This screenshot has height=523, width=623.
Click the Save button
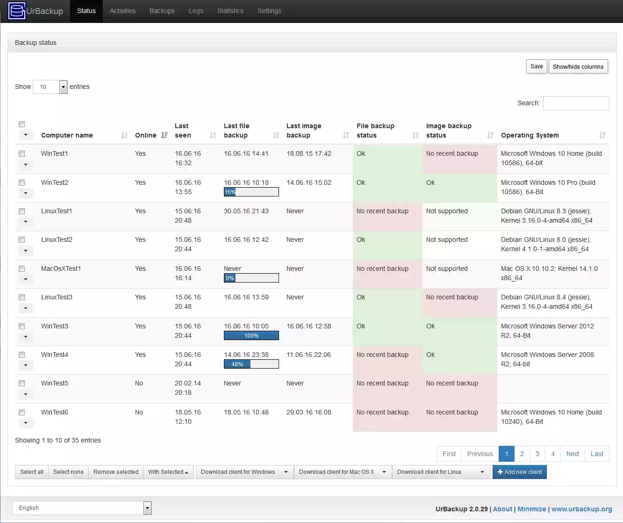[536, 66]
